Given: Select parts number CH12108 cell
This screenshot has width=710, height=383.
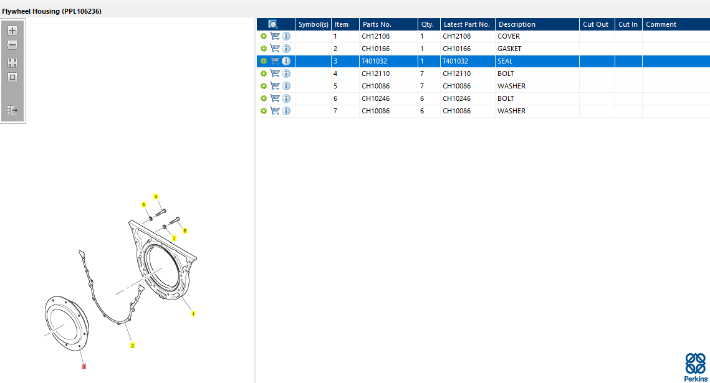Looking at the screenshot, I should (x=388, y=36).
